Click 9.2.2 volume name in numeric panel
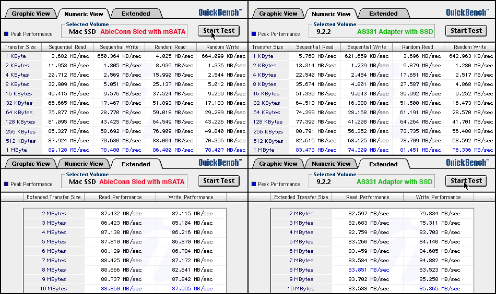Image resolution: width=496 pixels, height=294 pixels. [324, 32]
